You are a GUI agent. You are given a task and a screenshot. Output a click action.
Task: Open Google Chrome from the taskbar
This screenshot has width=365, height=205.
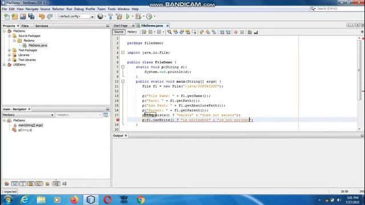click(141, 200)
